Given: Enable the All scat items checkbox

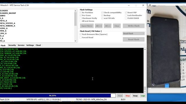Looking at the screenshot, I should (81, 21).
